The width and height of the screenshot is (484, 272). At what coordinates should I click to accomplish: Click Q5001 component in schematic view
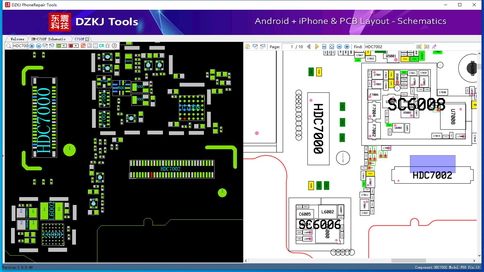point(391,56)
